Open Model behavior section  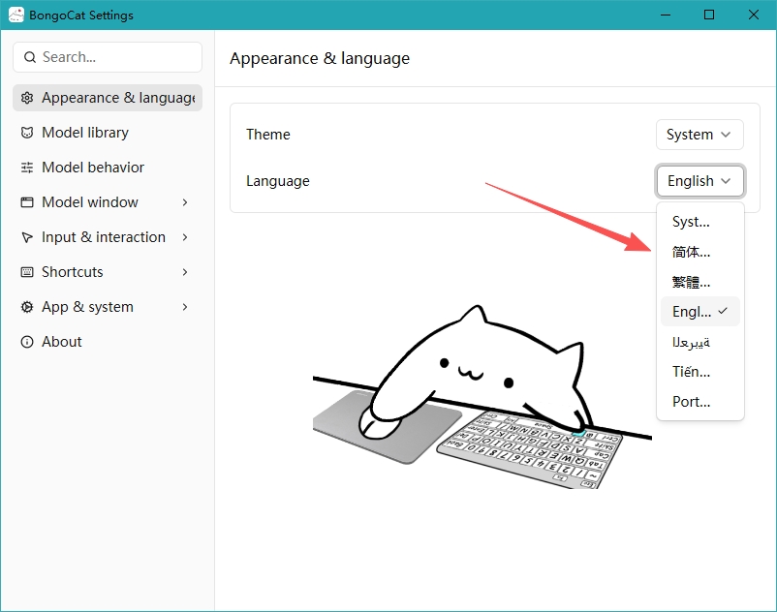tap(108, 168)
